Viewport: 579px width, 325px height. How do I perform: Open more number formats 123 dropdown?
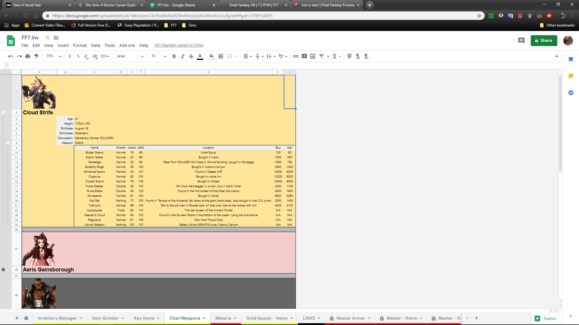pyautogui.click(x=105, y=56)
